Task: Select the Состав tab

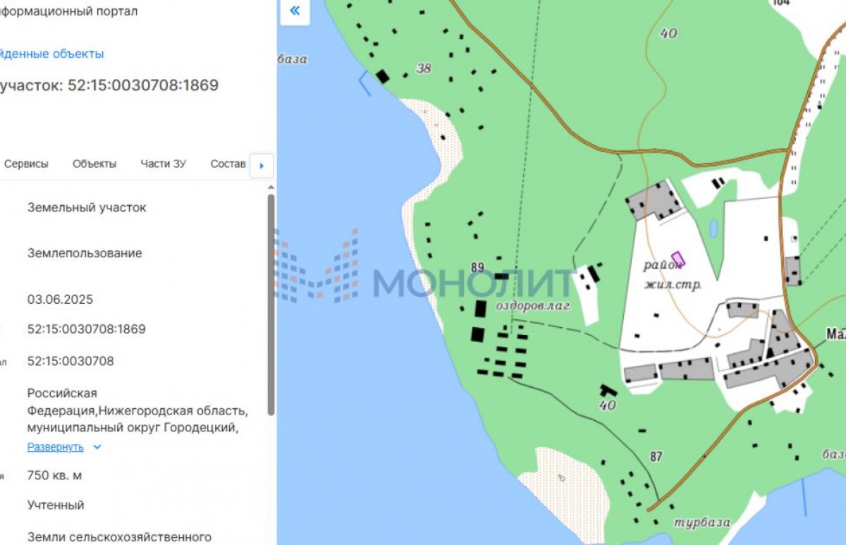Action: click(x=228, y=164)
